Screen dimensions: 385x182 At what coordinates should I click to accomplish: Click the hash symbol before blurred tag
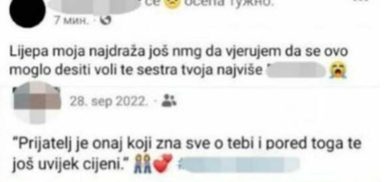(x=179, y=163)
